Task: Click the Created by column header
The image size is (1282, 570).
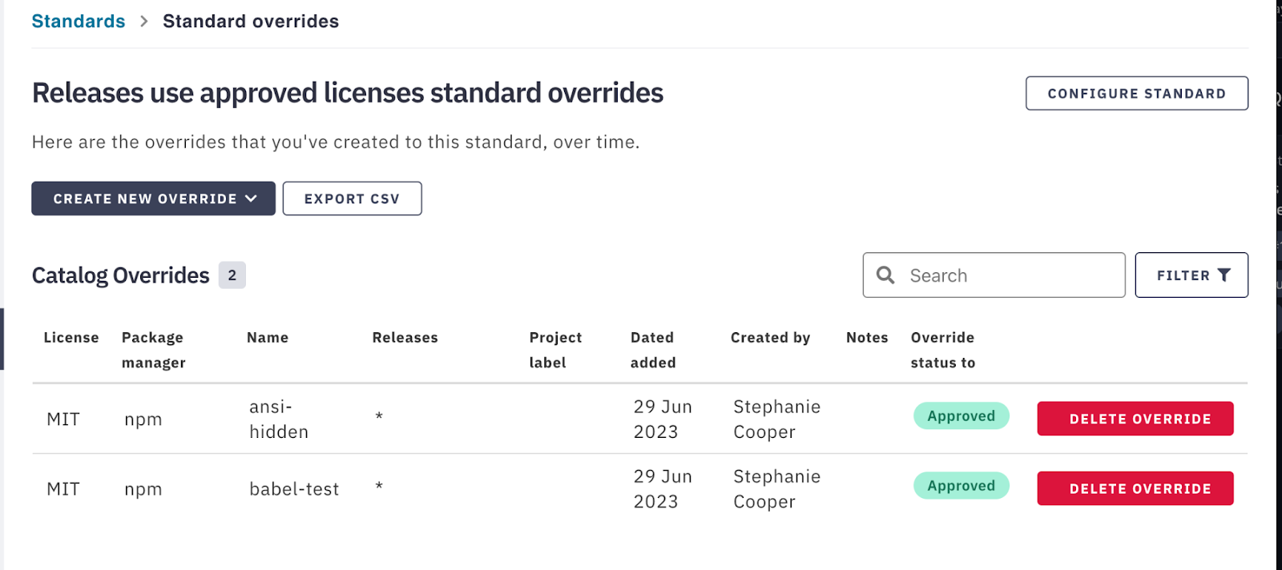Action: pyautogui.click(x=770, y=338)
